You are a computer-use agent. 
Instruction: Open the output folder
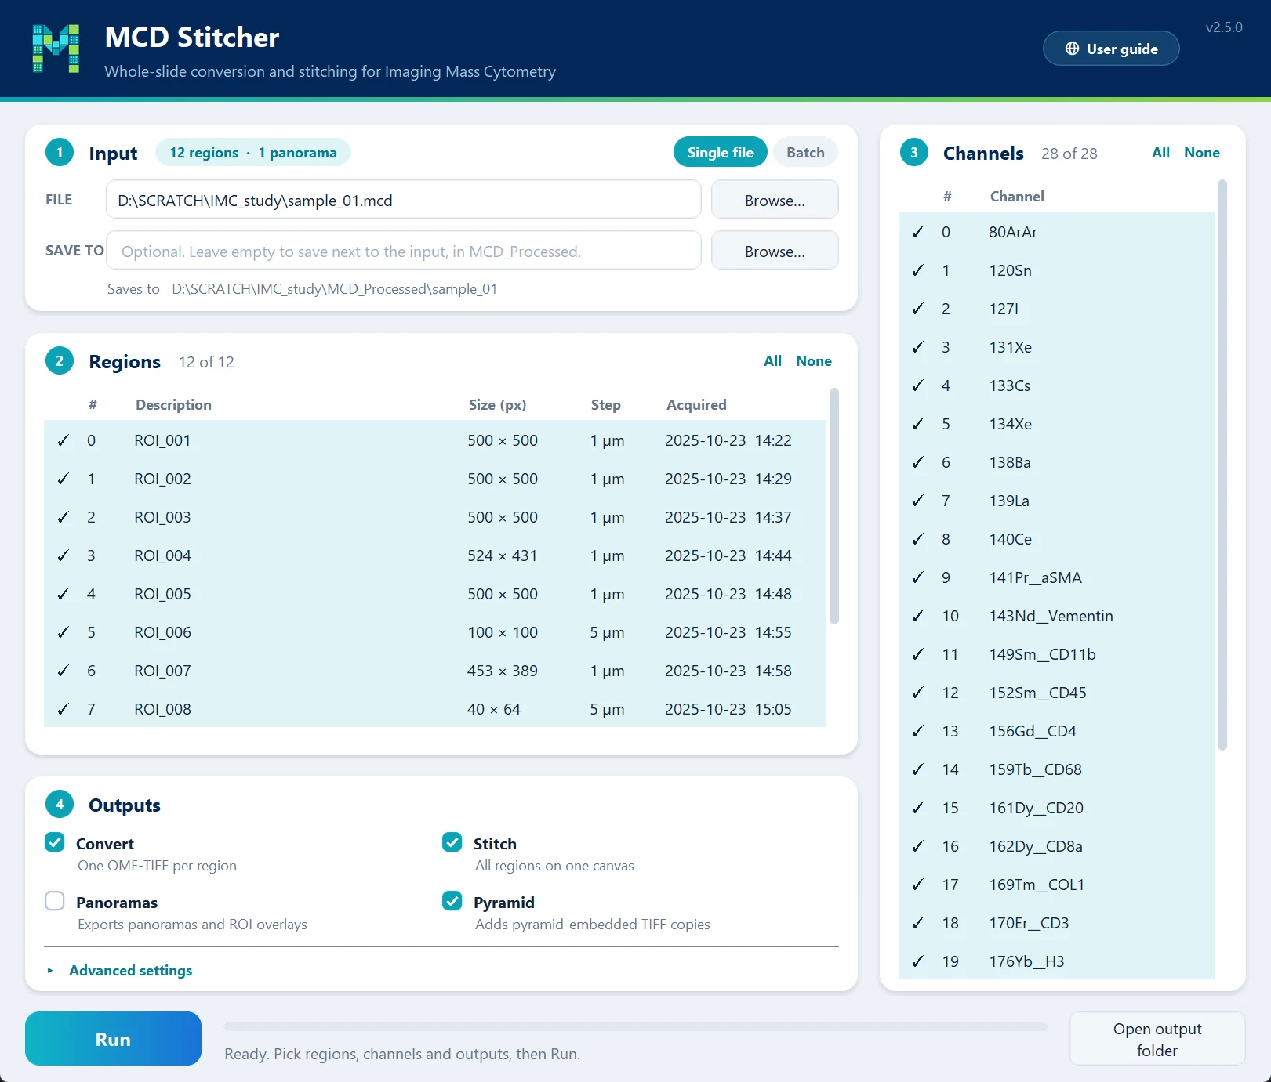point(1157,1039)
